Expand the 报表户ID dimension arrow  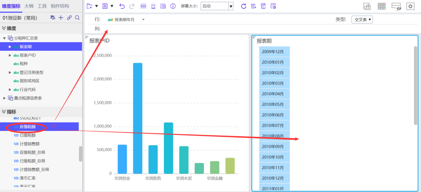click(10, 55)
